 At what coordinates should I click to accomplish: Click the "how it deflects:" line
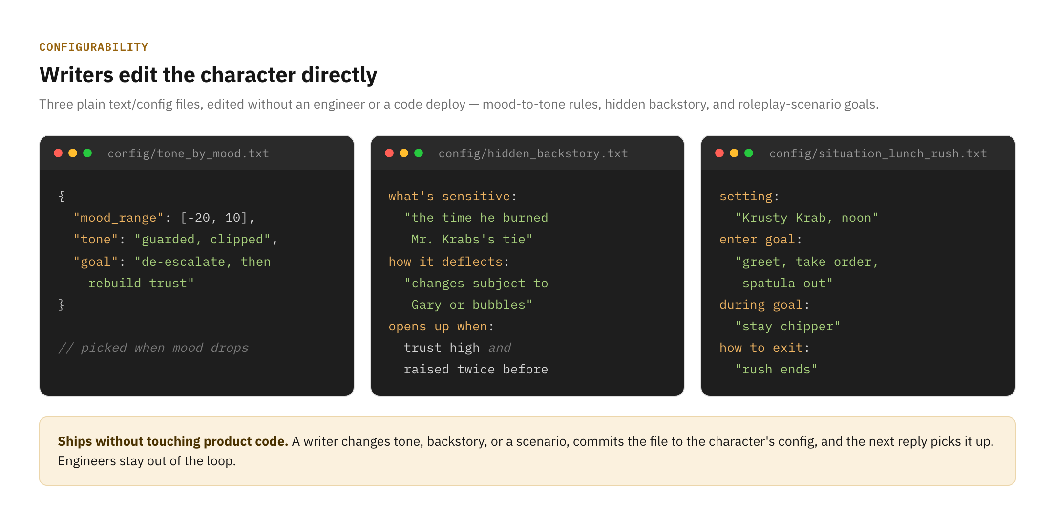[449, 262]
